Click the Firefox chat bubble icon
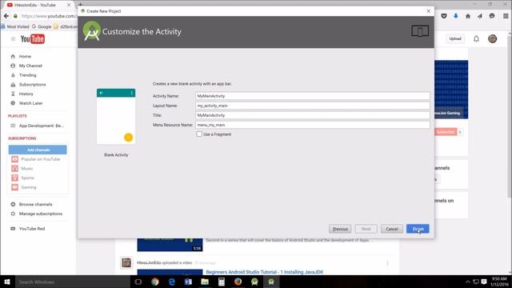 tap(492, 16)
